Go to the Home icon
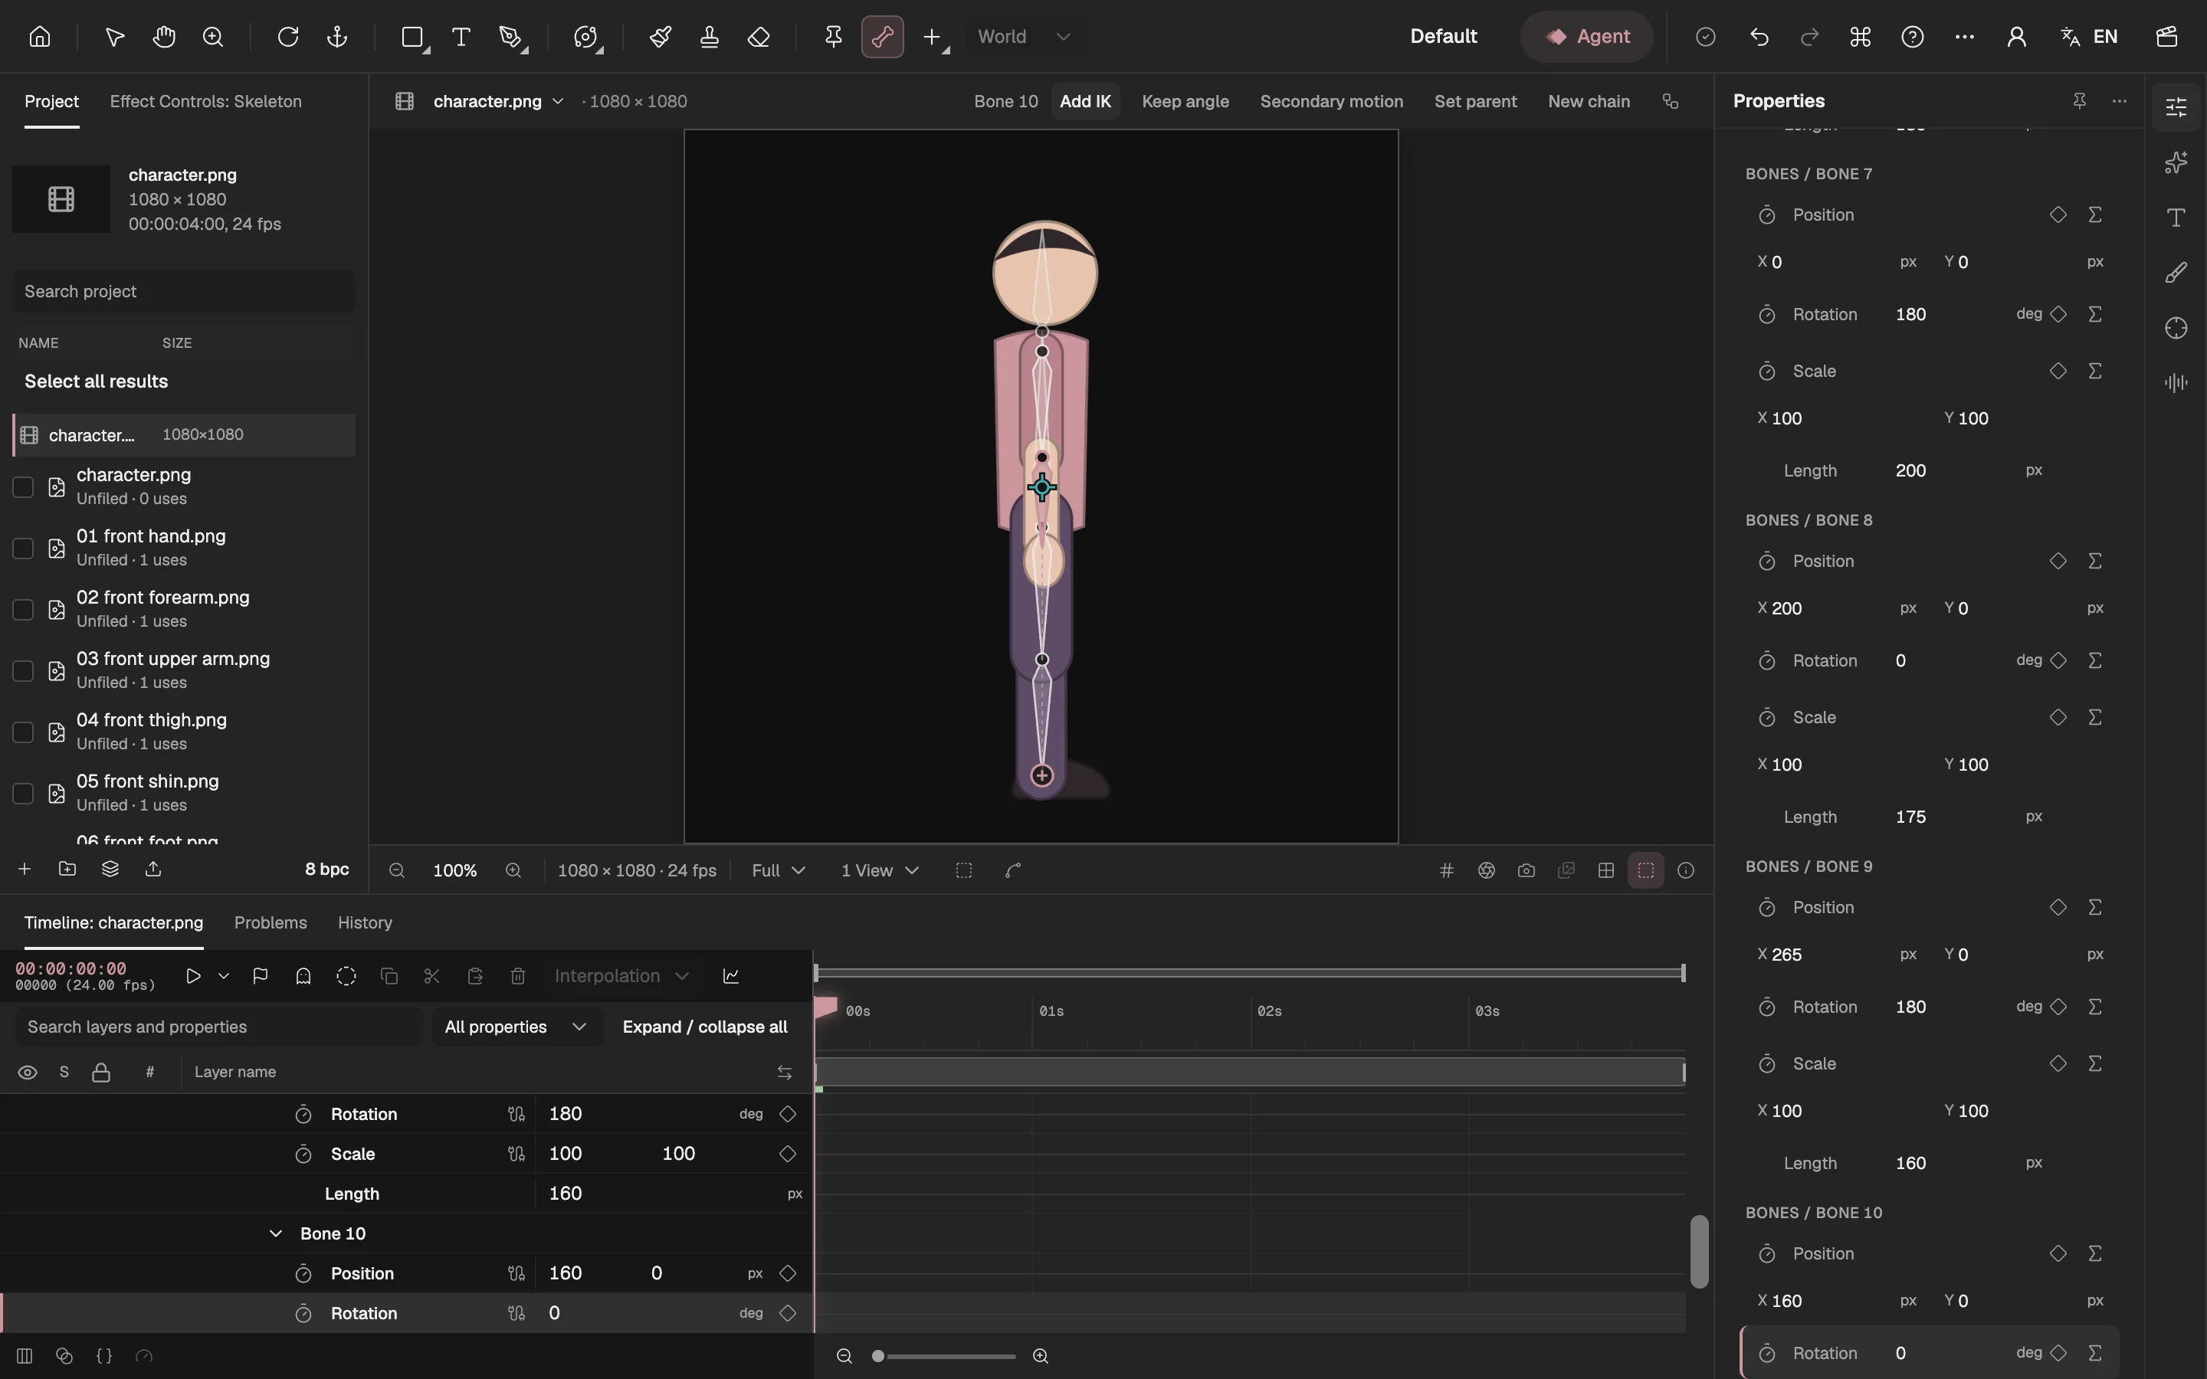Image resolution: width=2207 pixels, height=1379 pixels. point(39,37)
